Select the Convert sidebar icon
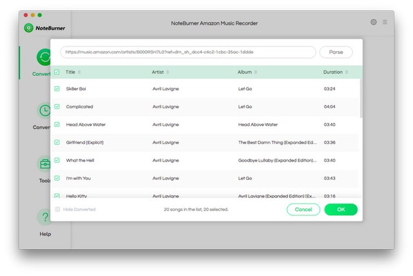Screen dimensions: 413x276 point(44,57)
